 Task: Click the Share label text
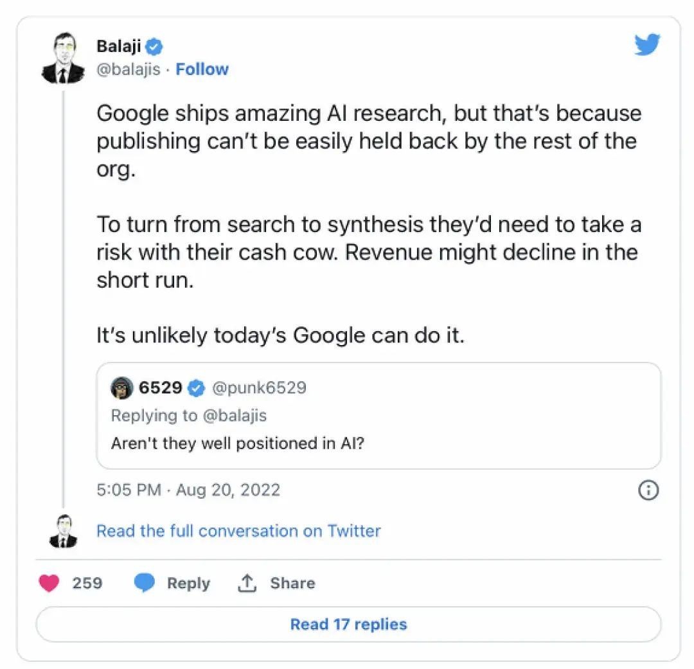click(292, 583)
